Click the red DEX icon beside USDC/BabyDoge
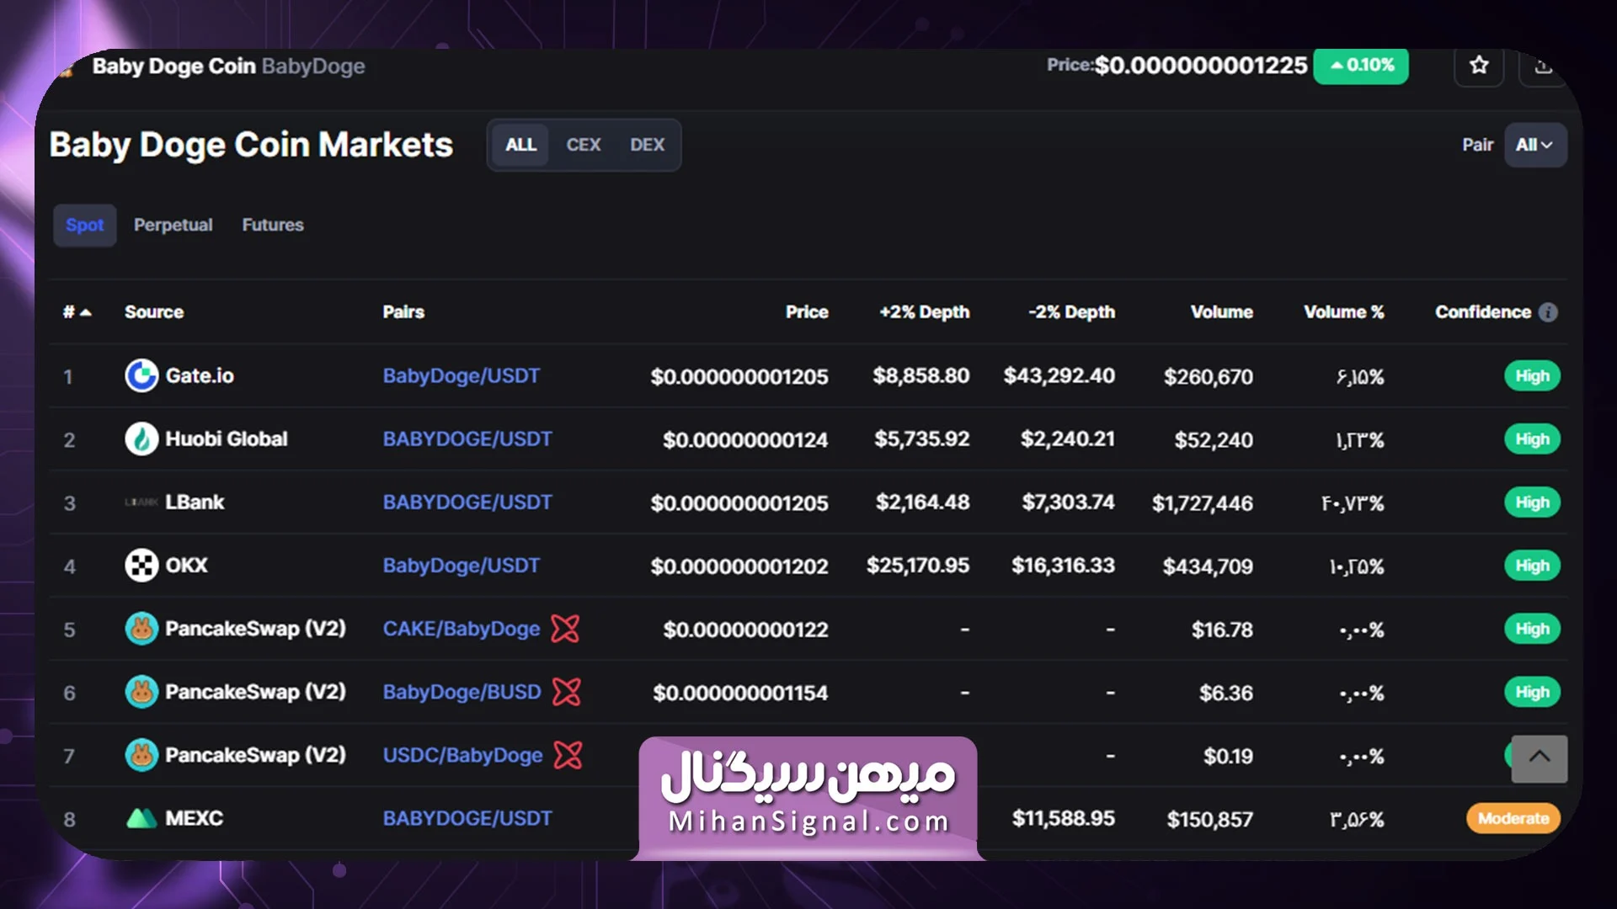1617x909 pixels. [x=568, y=755]
